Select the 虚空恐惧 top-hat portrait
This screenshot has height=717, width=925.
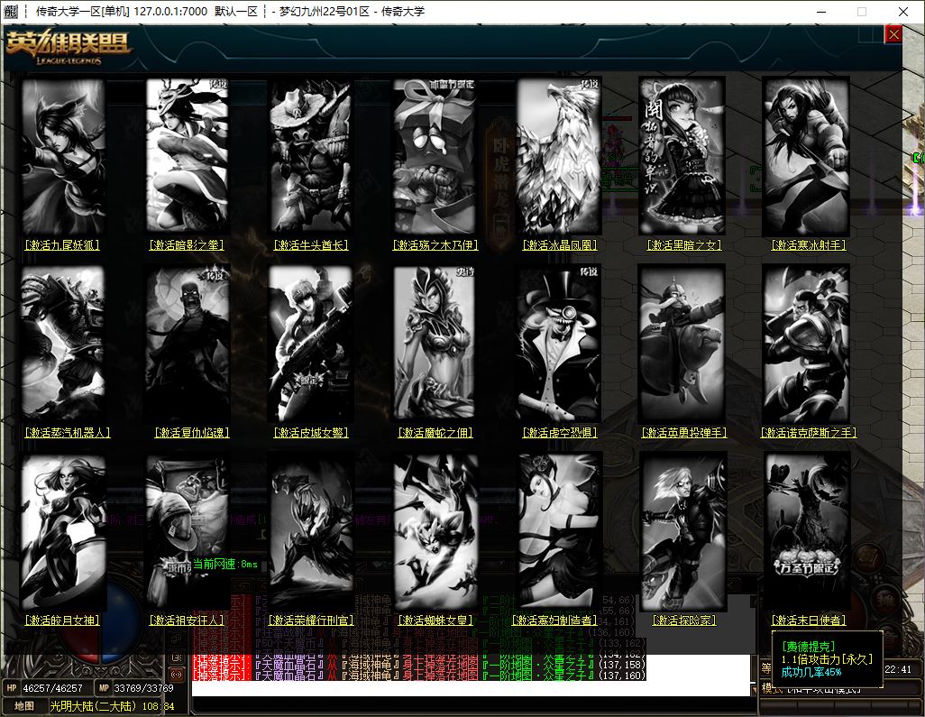559,344
